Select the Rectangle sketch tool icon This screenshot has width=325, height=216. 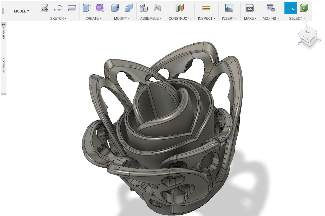(x=71, y=8)
